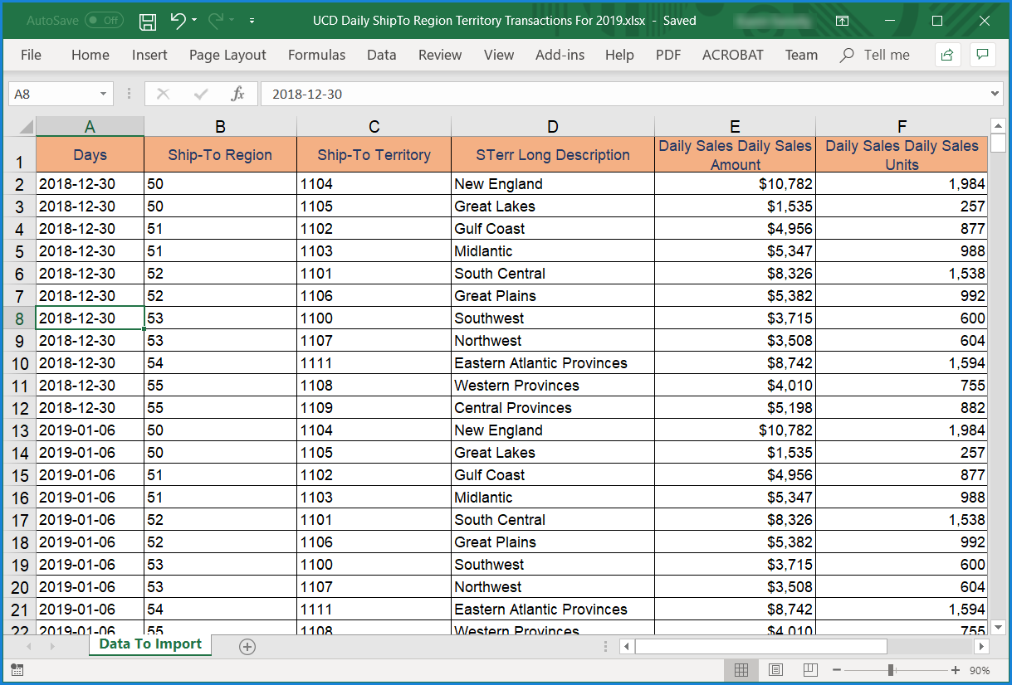Switch to Page Break Preview icon
This screenshot has width=1012, height=685.
[810, 670]
